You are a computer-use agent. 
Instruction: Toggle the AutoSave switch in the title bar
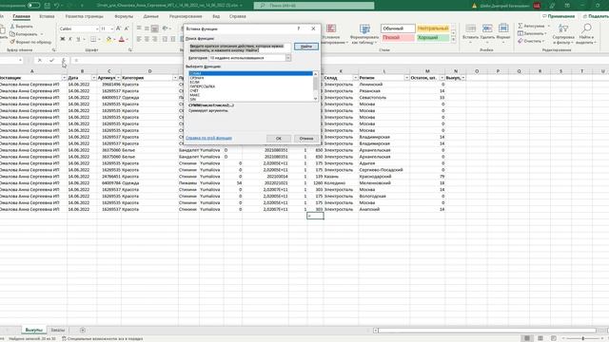(x=33, y=6)
